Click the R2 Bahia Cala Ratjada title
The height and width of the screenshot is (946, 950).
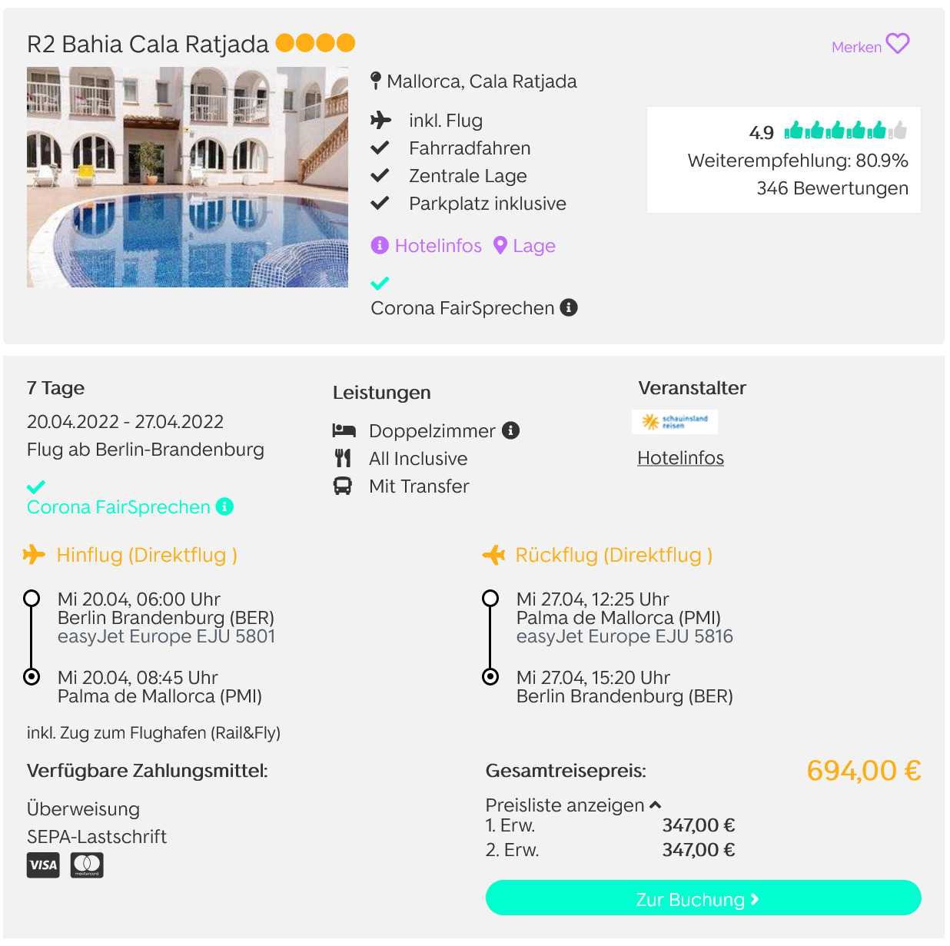148,44
